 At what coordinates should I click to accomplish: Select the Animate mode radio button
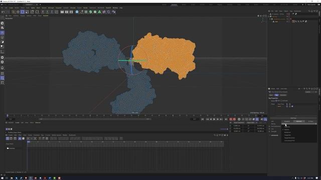[281, 101]
